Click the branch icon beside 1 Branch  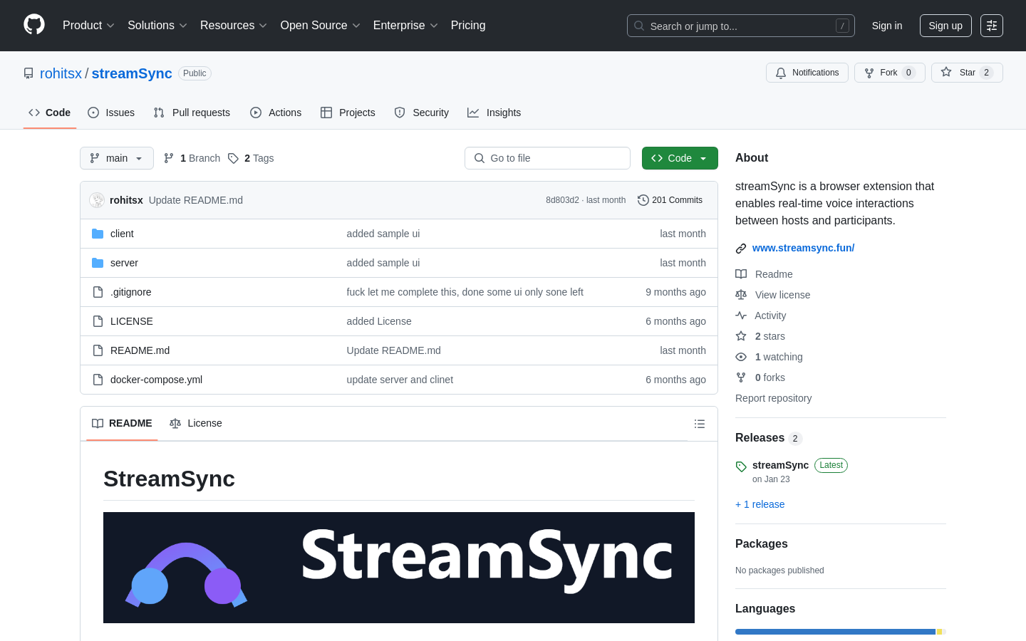(169, 158)
